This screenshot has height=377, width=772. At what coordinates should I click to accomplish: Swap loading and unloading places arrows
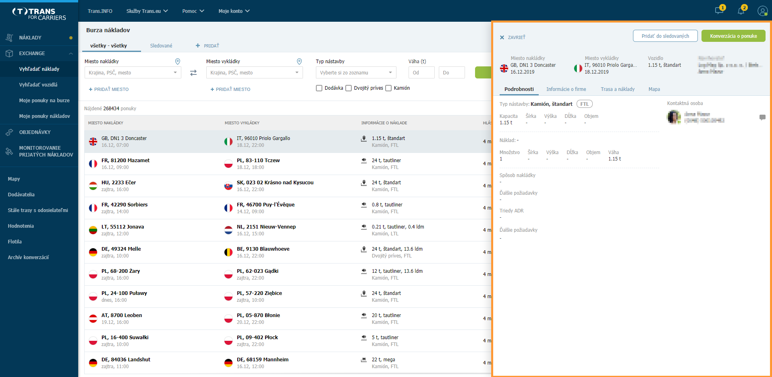[193, 73]
